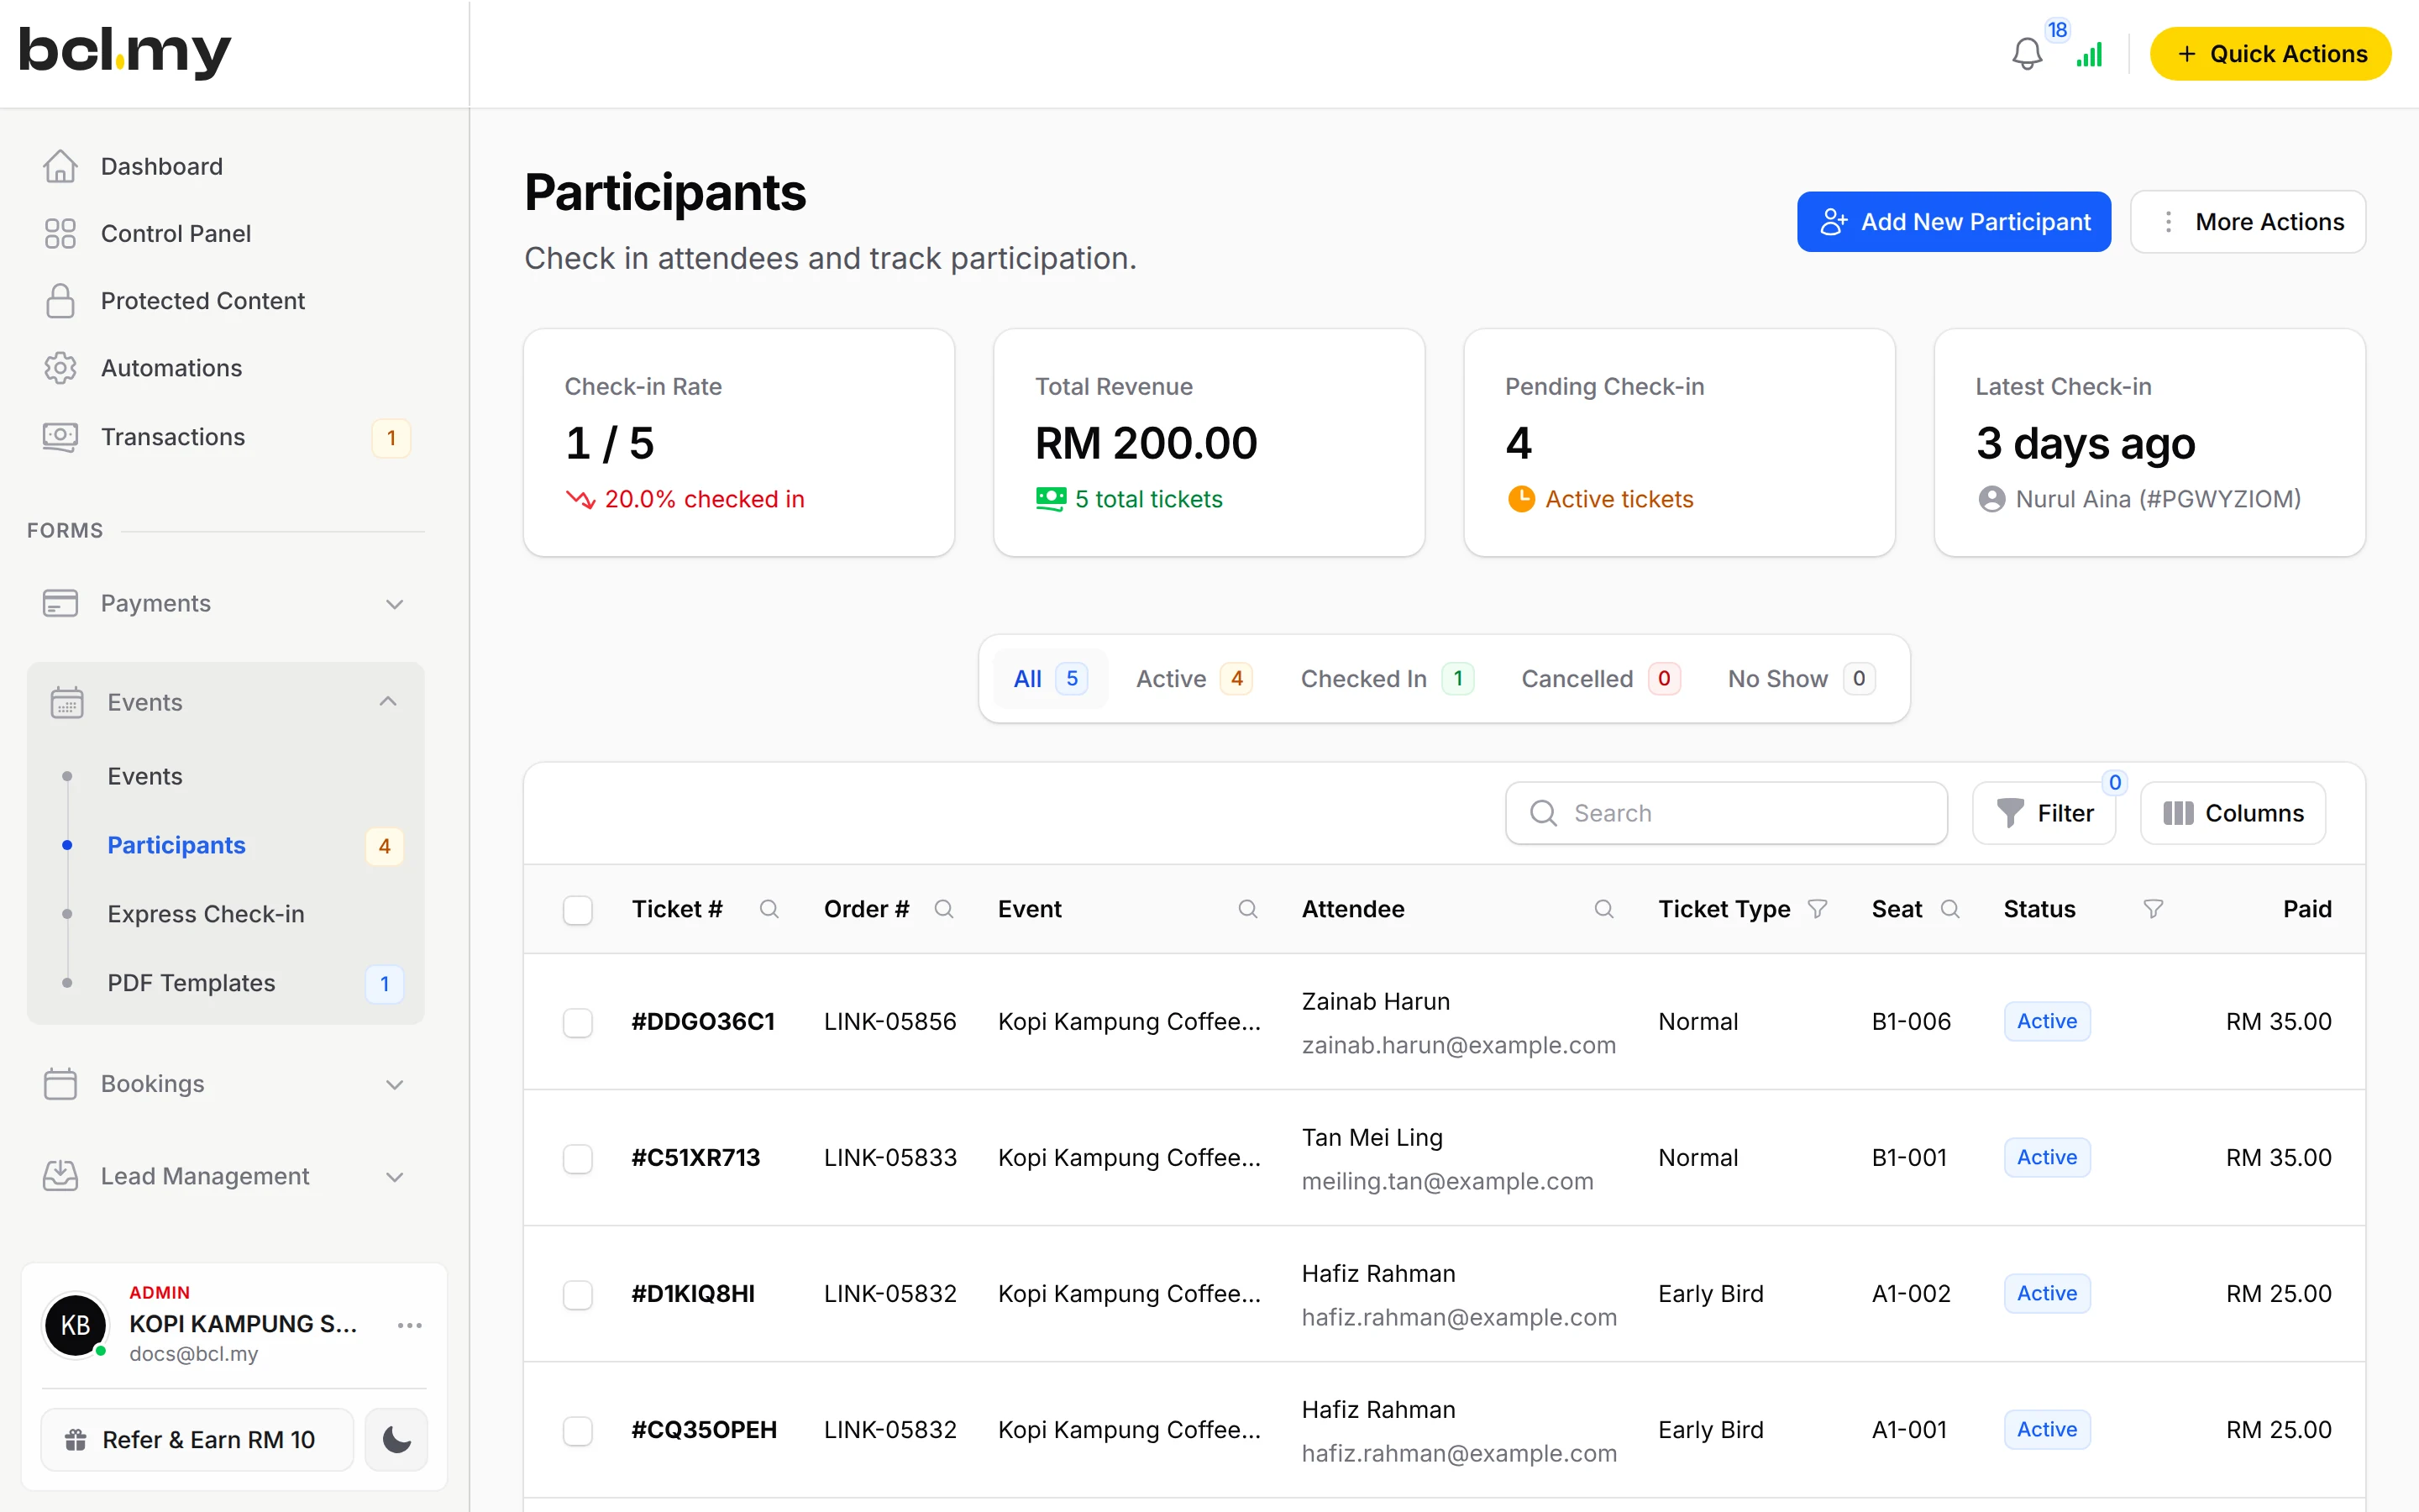The width and height of the screenshot is (2419, 1512).
Task: Focus the participants Search field
Action: pyautogui.click(x=1726, y=813)
